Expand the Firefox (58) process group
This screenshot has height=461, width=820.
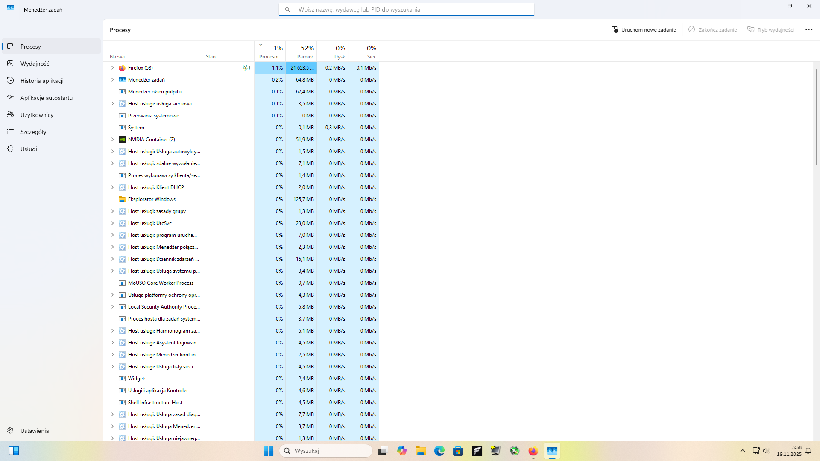pyautogui.click(x=112, y=68)
